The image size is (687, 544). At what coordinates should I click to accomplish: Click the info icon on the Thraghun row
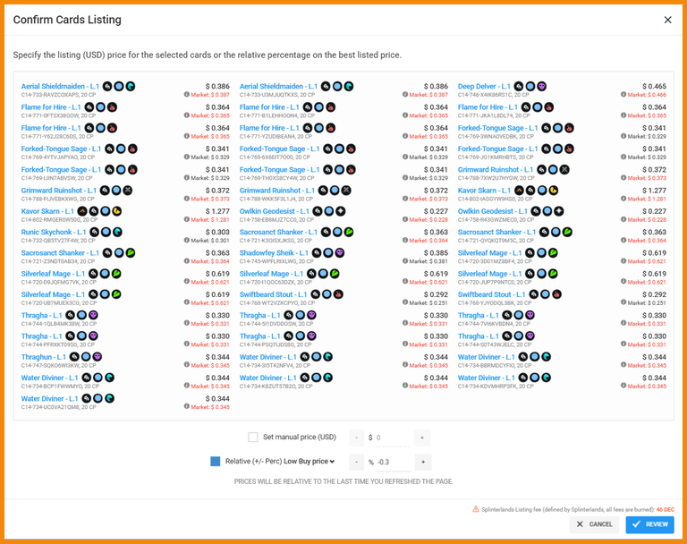click(186, 365)
